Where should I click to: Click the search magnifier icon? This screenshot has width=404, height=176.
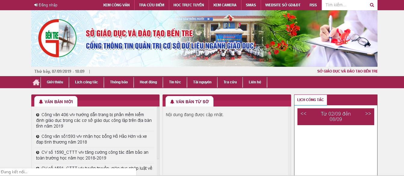click(372, 5)
